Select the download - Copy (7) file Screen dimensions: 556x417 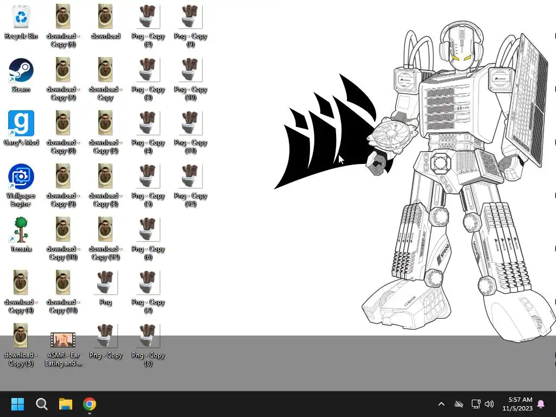point(63,79)
